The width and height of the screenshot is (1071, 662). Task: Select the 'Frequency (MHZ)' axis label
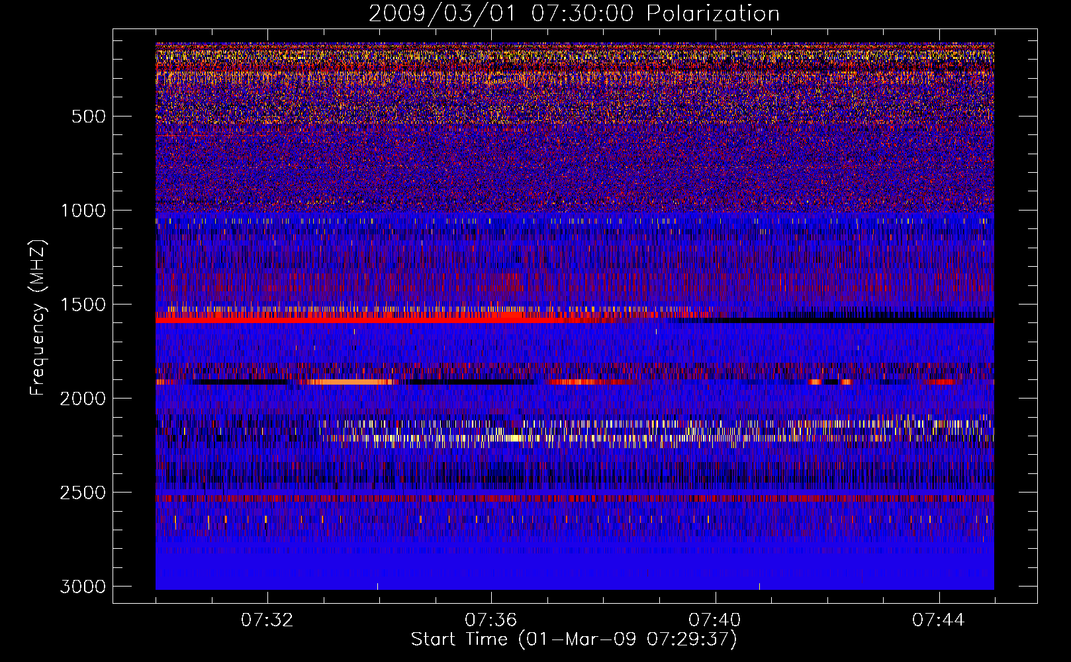tap(38, 318)
